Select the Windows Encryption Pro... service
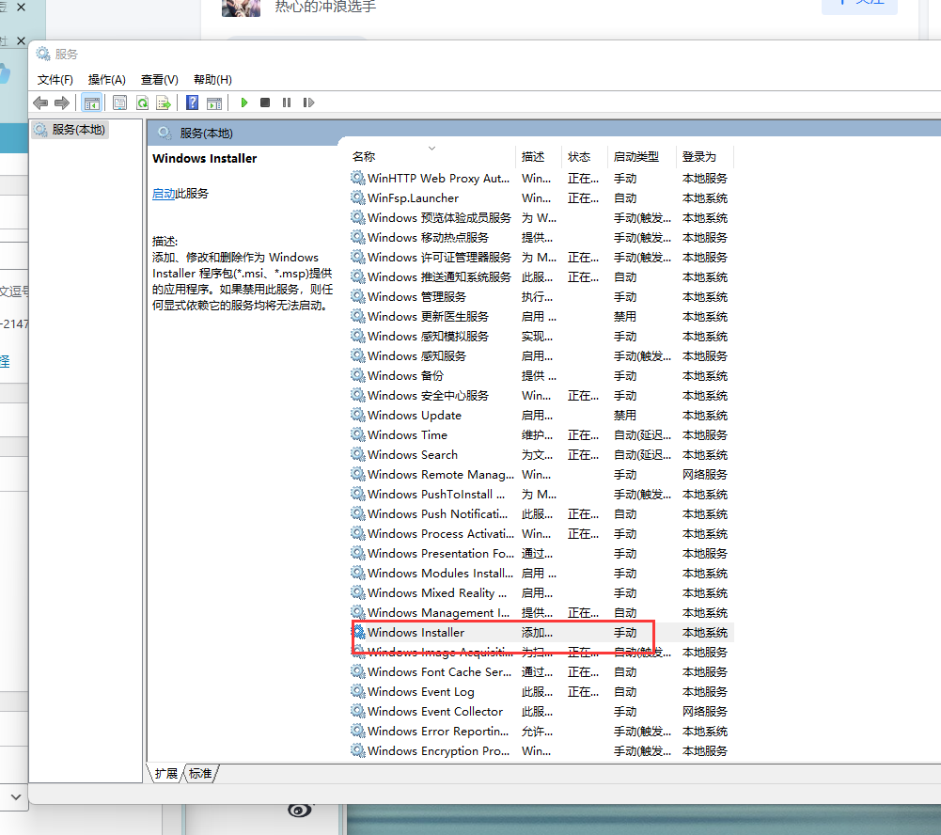The width and height of the screenshot is (941, 835). pos(541,751)
